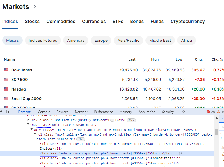
Task: Open the S&P 500 index link
Action: tap(19, 80)
